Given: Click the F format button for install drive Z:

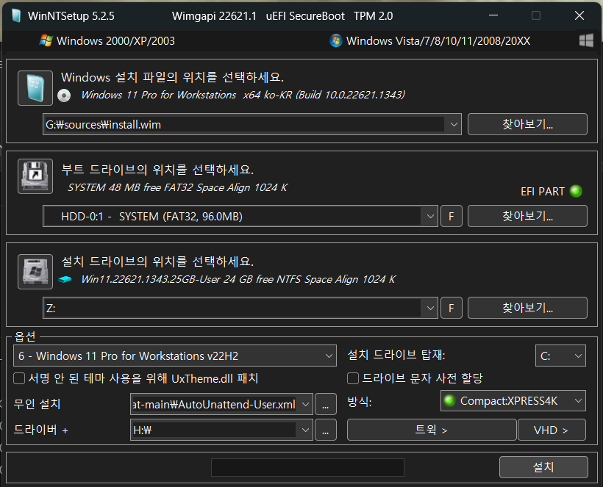Looking at the screenshot, I should [x=451, y=308].
